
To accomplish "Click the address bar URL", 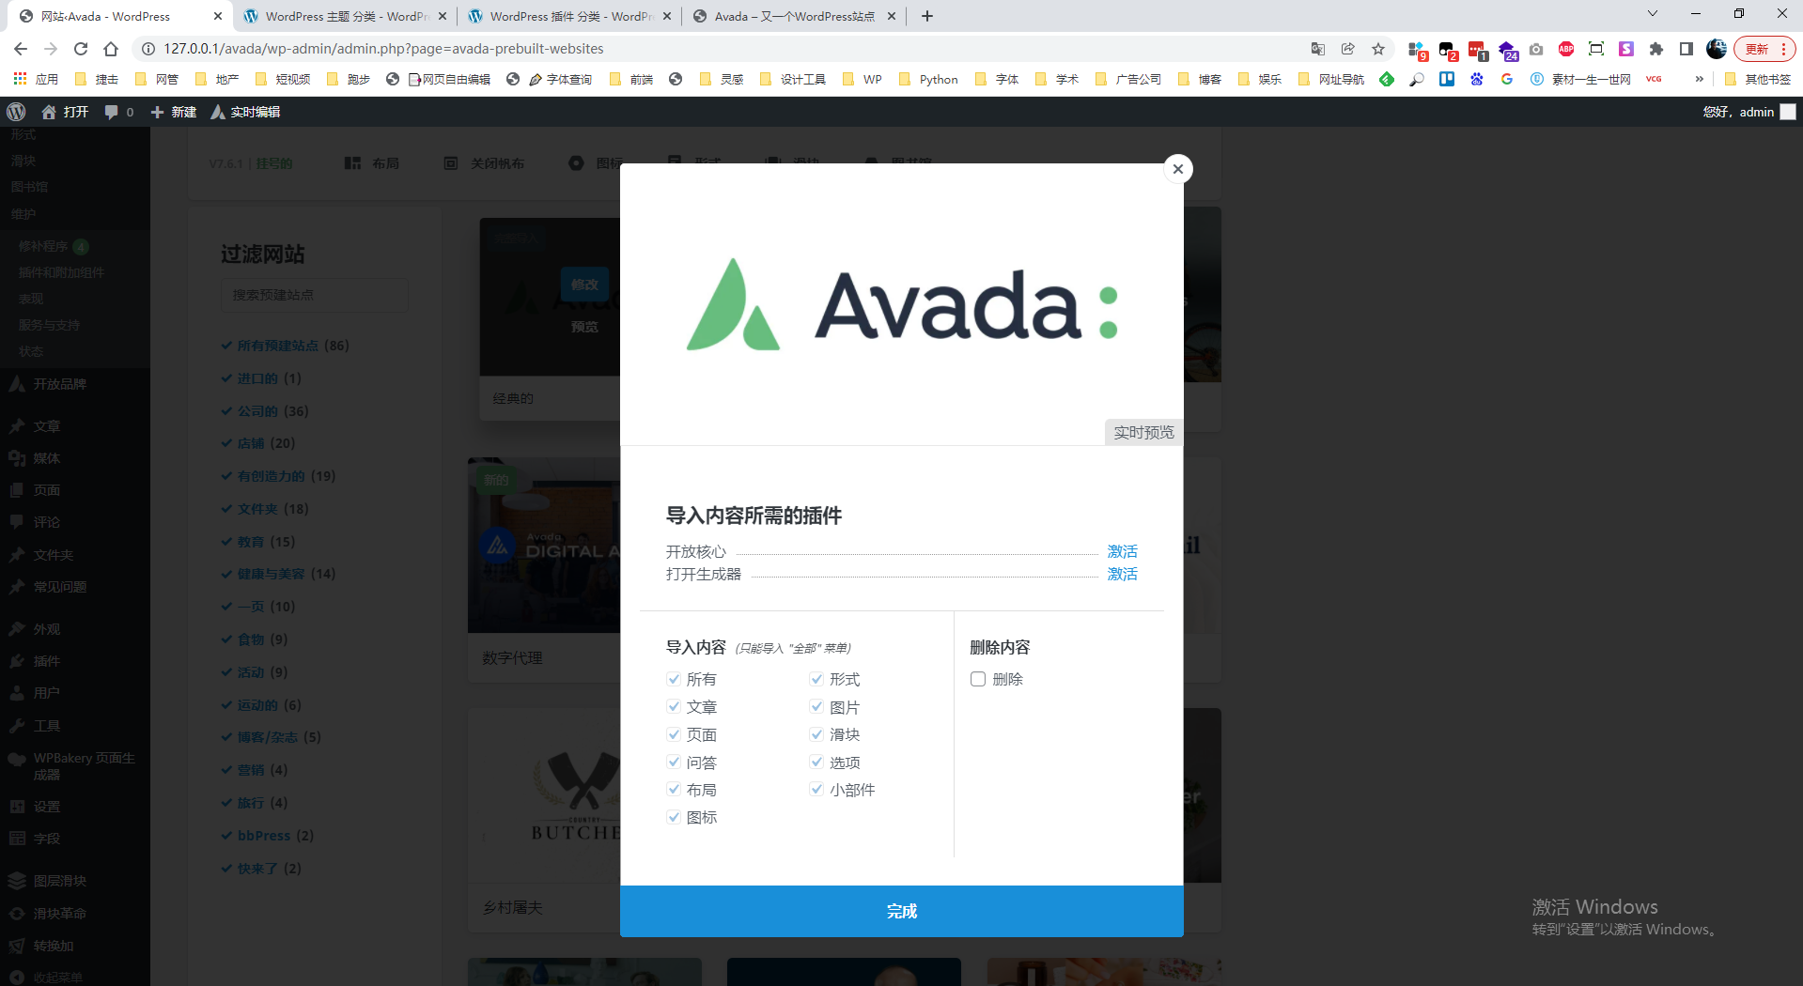I will click(x=383, y=49).
